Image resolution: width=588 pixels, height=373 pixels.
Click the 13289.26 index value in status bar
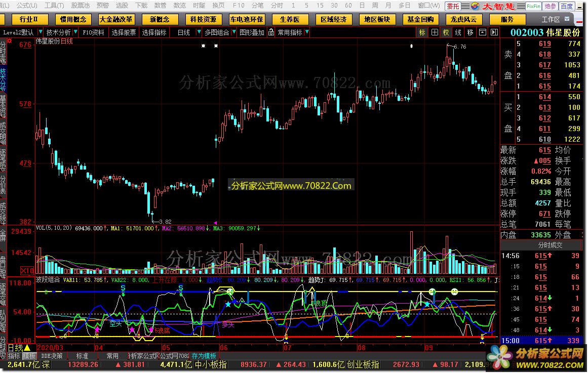(83, 364)
